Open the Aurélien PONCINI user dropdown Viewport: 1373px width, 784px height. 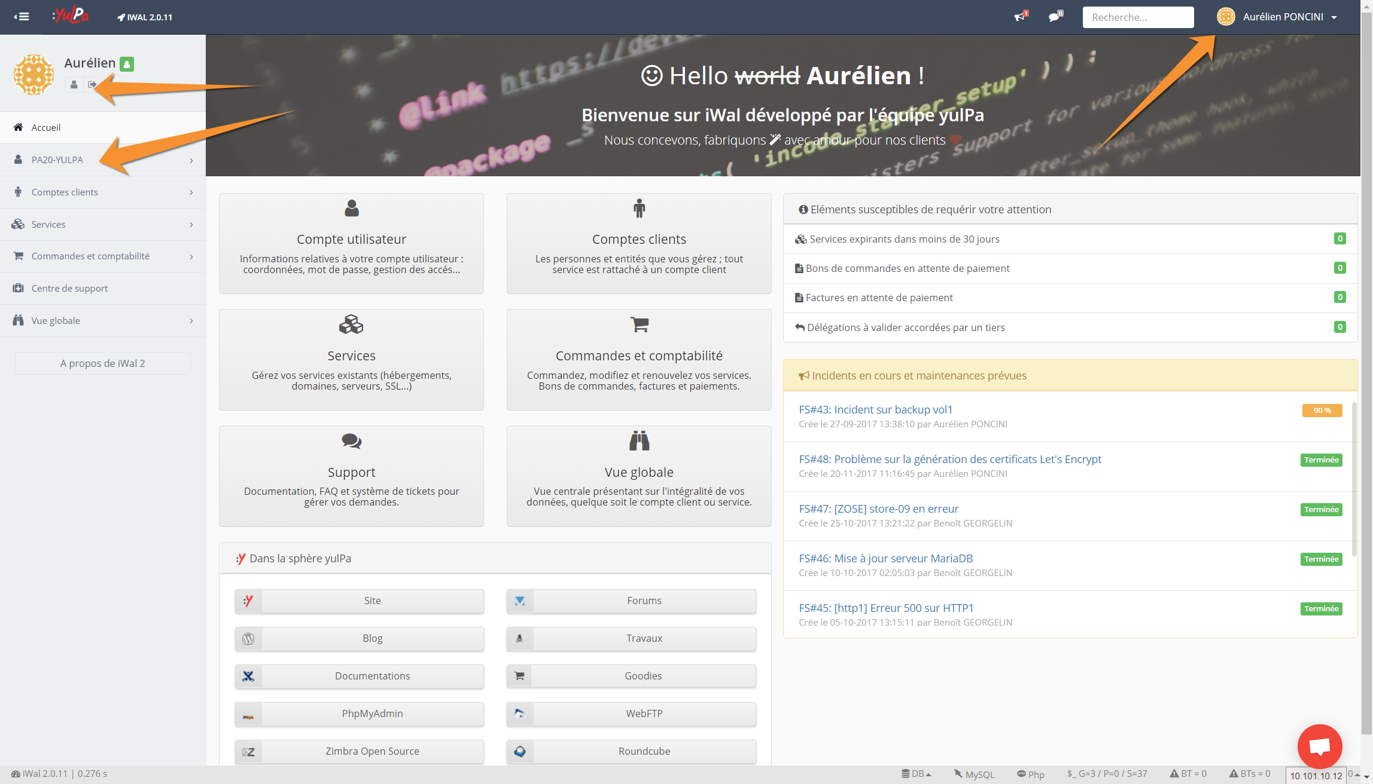click(1277, 17)
